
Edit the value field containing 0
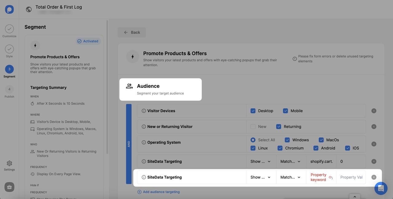(351, 161)
